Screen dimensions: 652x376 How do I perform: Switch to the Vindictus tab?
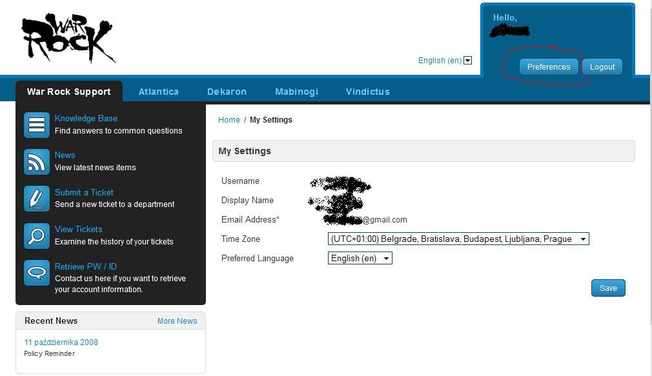pos(367,92)
